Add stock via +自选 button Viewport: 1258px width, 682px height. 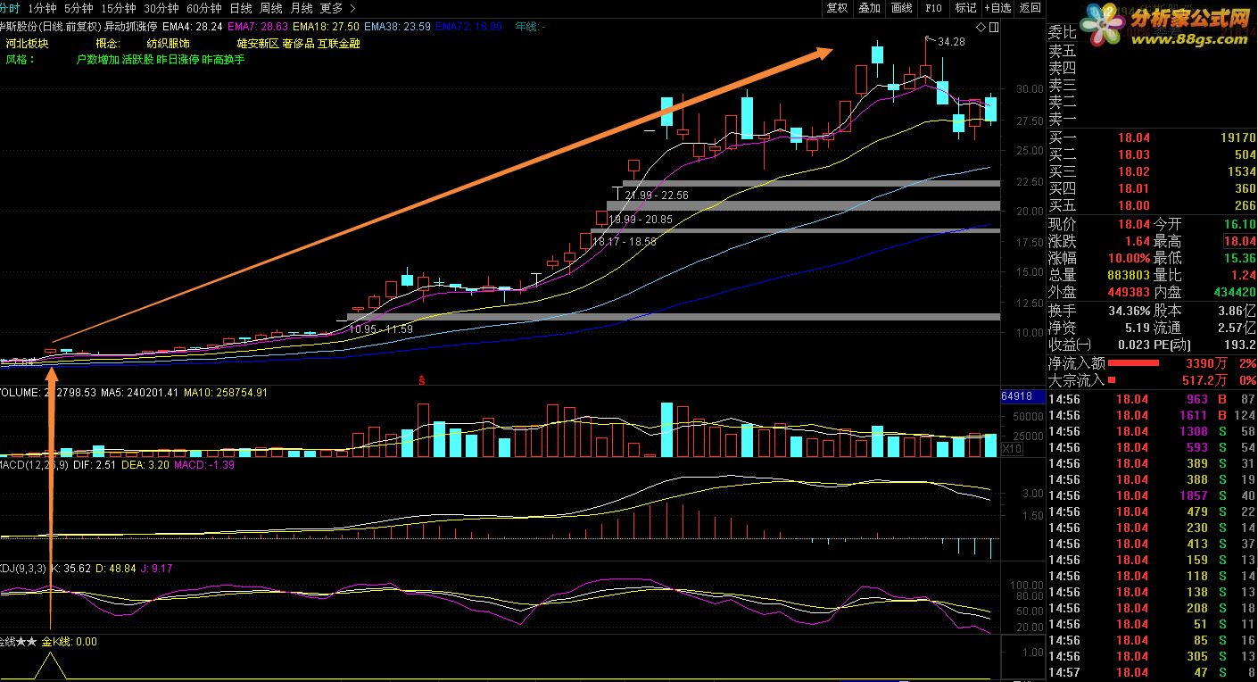[x=998, y=8]
